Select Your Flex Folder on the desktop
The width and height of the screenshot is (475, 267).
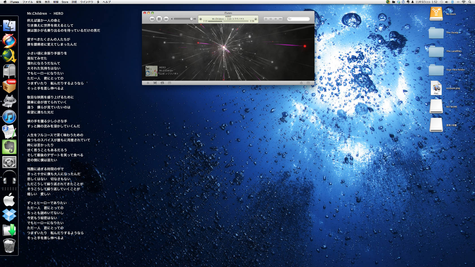pyautogui.click(x=436, y=70)
